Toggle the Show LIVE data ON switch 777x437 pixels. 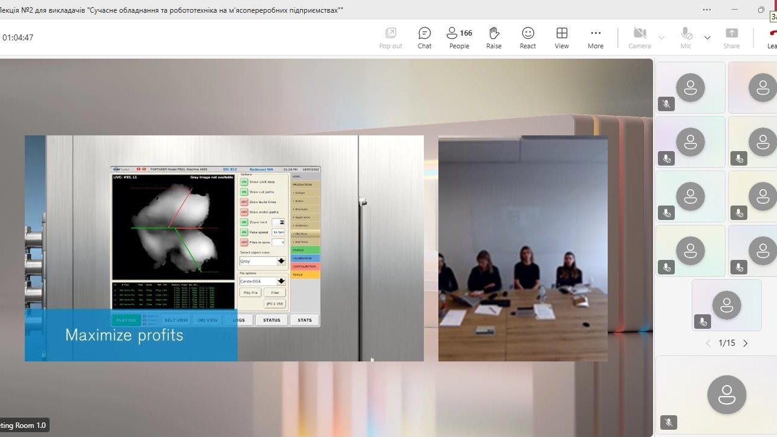click(x=244, y=181)
